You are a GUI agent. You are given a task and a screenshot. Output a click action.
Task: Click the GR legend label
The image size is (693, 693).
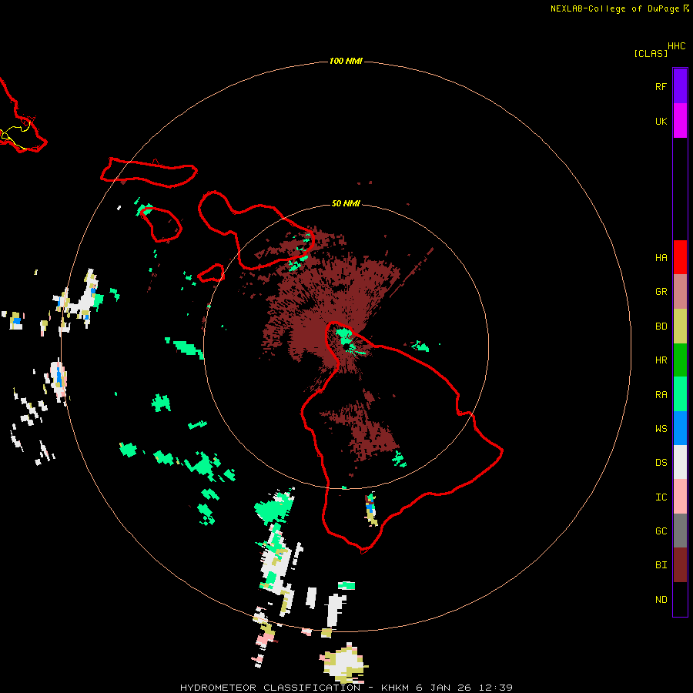point(661,292)
